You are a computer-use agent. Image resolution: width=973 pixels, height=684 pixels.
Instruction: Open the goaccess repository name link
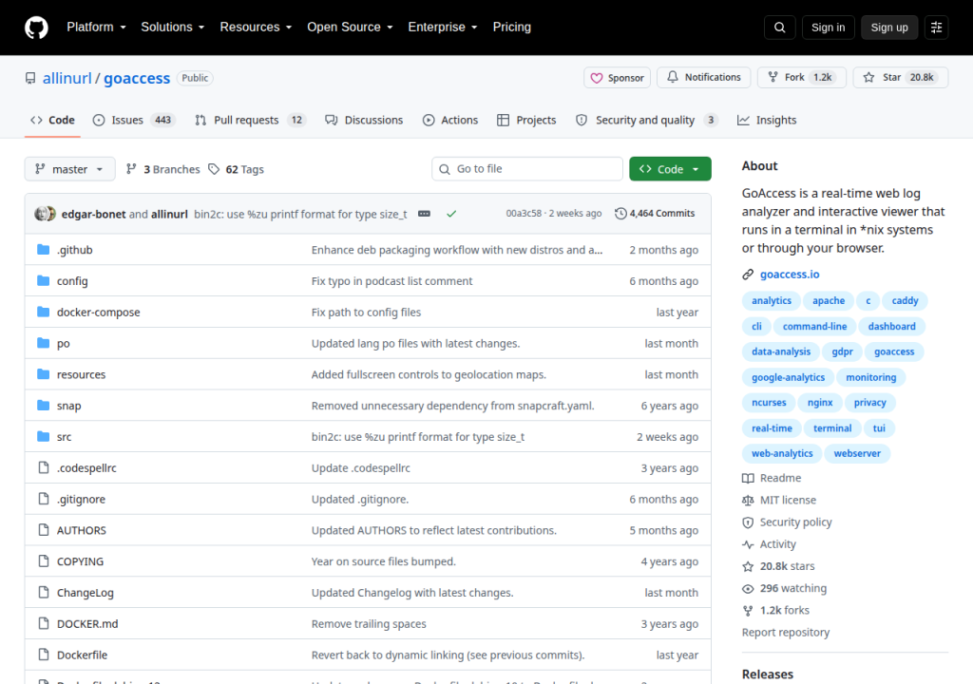137,78
